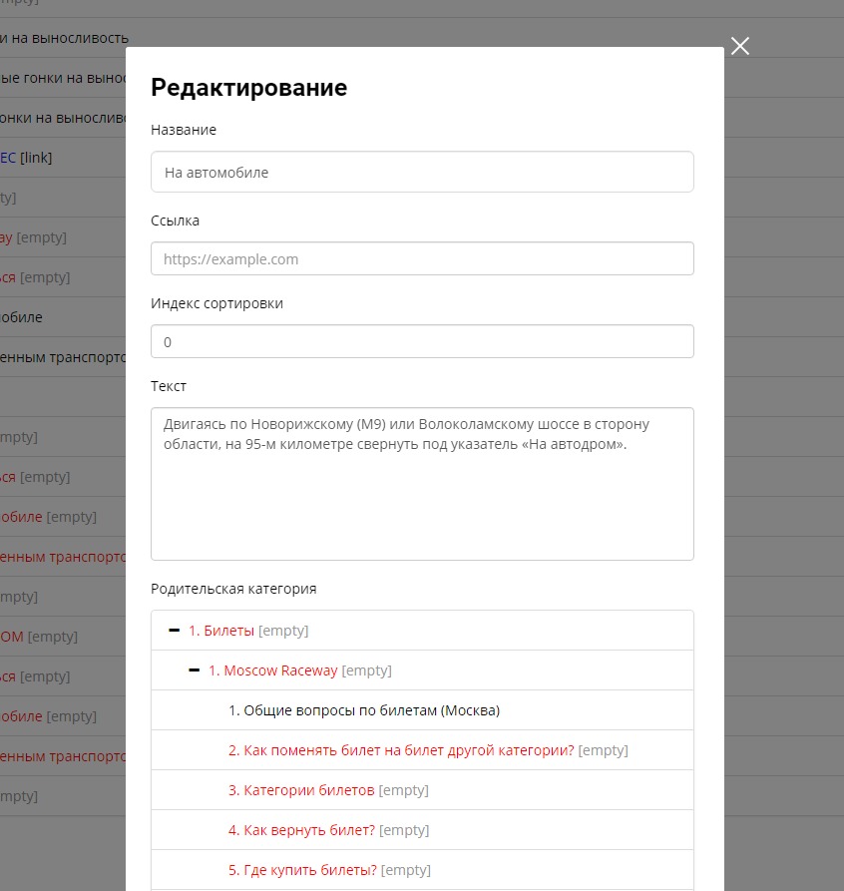The width and height of the screenshot is (844, 891).
Task: Click the [link] row in the background list
Action: click(x=63, y=158)
